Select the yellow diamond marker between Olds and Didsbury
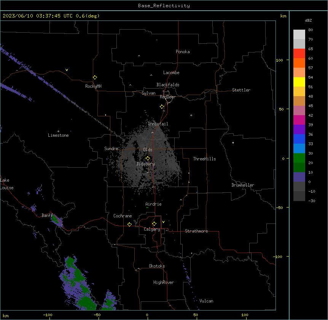The width and height of the screenshot is (328, 320). point(148,158)
